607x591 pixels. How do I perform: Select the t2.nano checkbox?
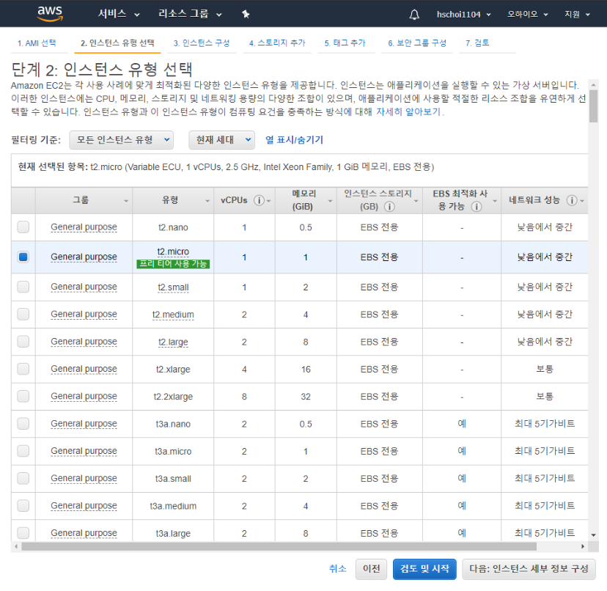click(23, 227)
